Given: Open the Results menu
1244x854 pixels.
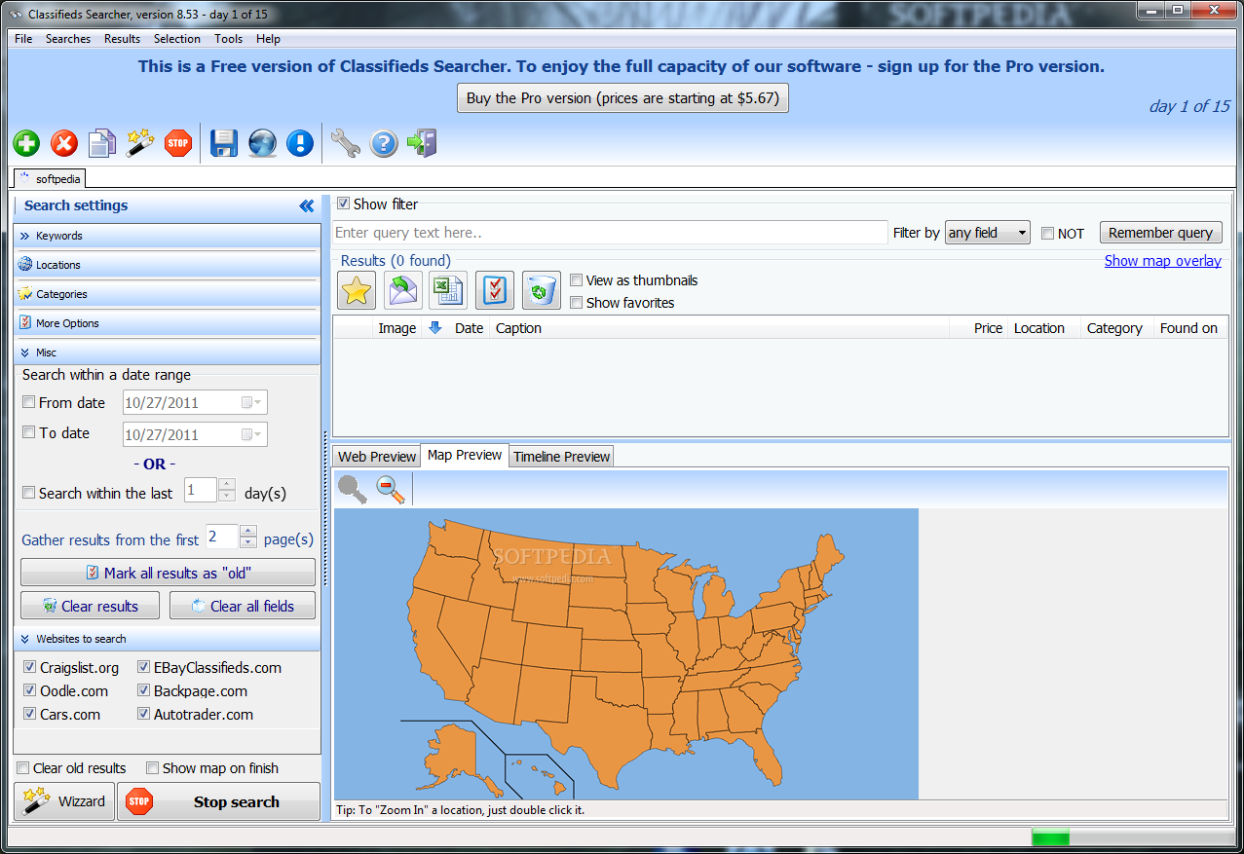Looking at the screenshot, I should point(123,39).
